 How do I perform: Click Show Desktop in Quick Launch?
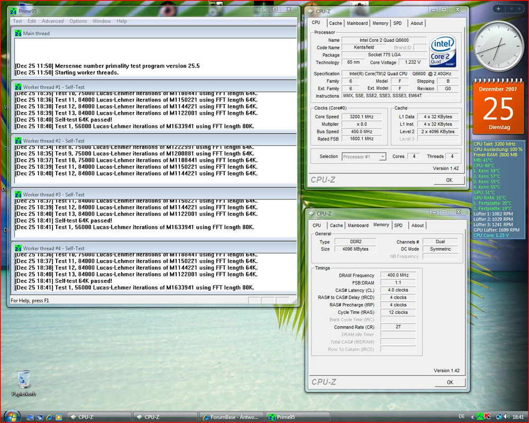coord(30,417)
